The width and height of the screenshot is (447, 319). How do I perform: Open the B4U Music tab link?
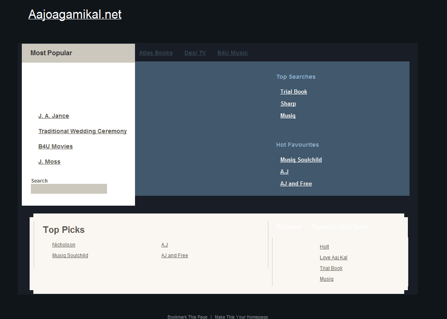(x=233, y=53)
